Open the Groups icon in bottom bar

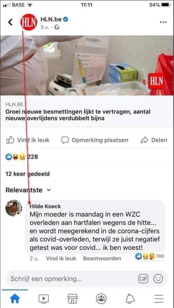coord(101,299)
